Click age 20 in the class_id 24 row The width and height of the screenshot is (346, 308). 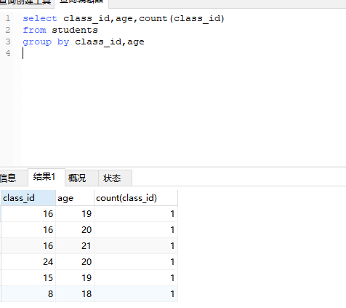[x=75, y=262]
